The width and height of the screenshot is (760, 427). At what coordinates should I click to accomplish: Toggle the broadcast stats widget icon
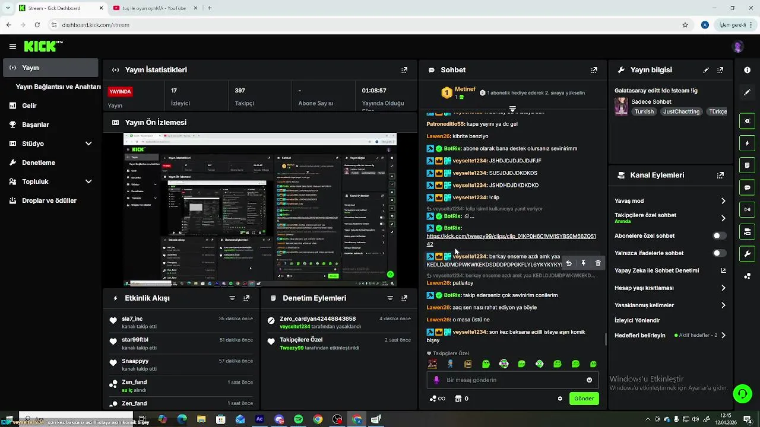[x=747, y=209]
